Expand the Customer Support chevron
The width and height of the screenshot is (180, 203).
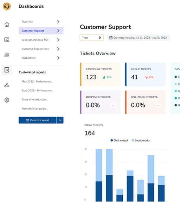(58, 31)
